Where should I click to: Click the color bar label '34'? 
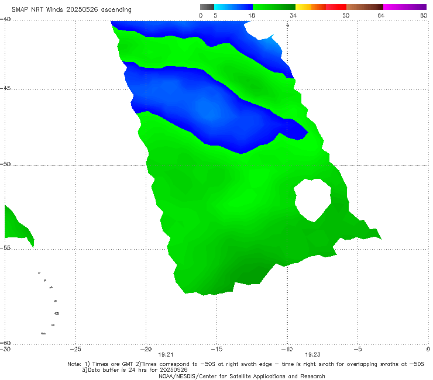293,15
